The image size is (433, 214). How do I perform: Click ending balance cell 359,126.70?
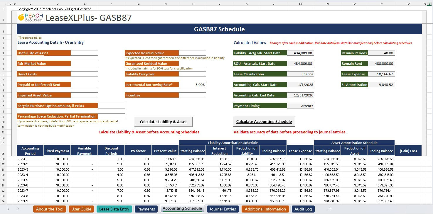[273, 201]
